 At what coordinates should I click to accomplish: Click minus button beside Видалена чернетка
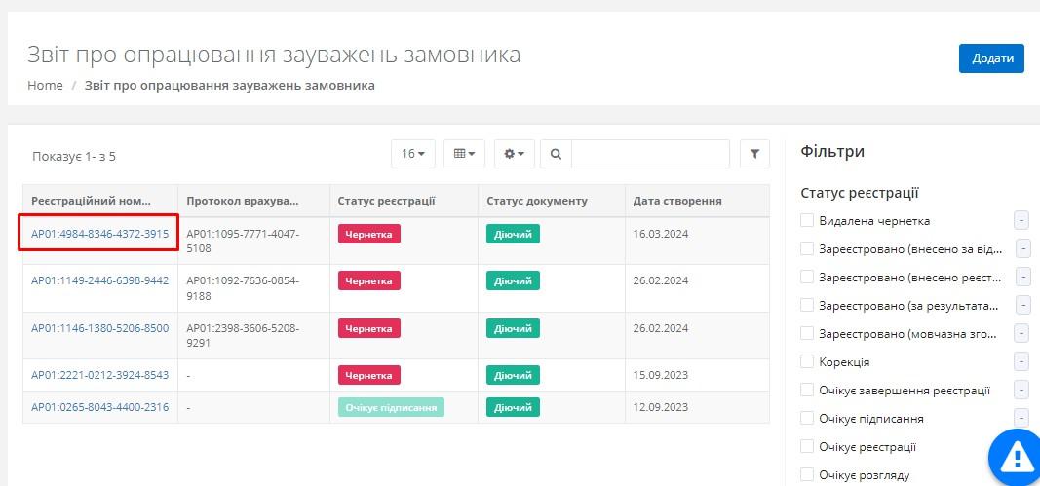(x=1021, y=220)
